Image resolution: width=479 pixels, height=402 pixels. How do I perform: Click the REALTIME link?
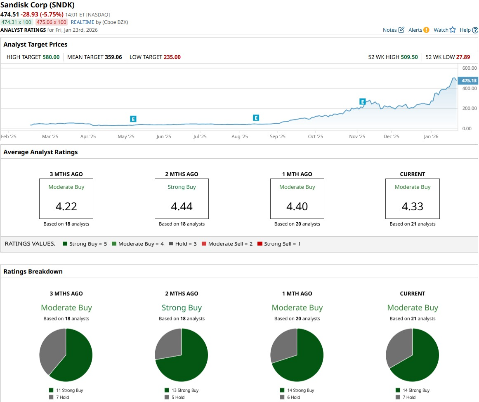point(83,22)
